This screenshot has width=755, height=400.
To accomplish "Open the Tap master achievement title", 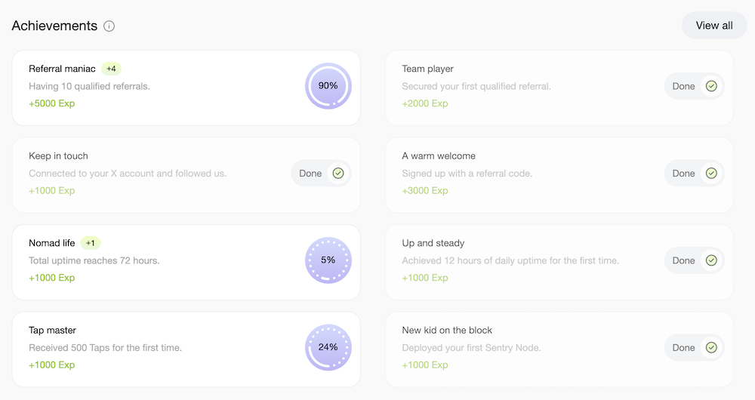I will click(x=52, y=331).
